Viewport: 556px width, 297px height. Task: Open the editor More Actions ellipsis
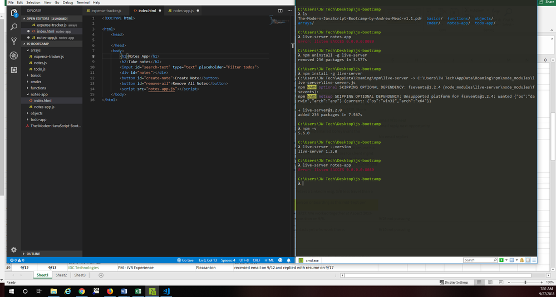(x=289, y=11)
